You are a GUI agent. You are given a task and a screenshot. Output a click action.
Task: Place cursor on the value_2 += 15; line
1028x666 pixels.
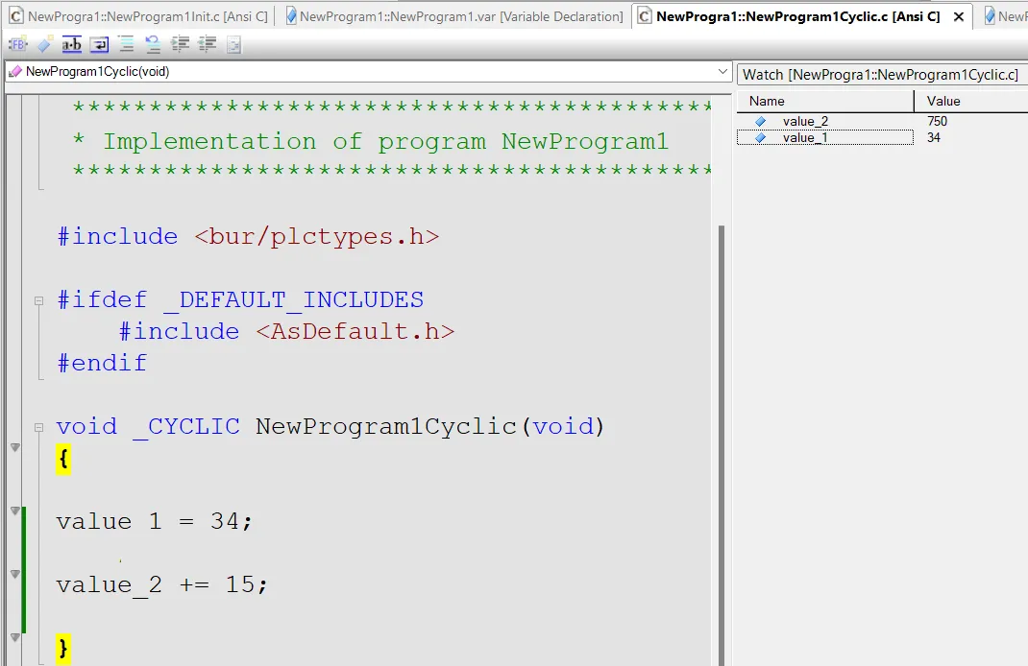[162, 584]
